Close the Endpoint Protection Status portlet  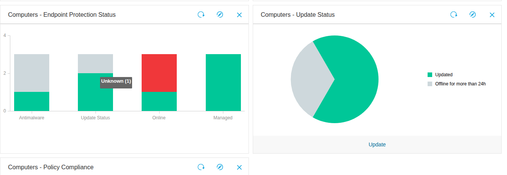pyautogui.click(x=239, y=15)
